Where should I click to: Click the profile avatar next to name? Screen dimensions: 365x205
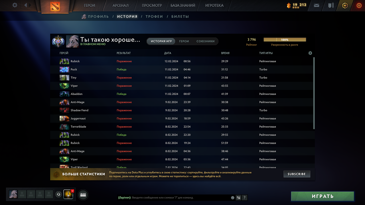click(72, 41)
